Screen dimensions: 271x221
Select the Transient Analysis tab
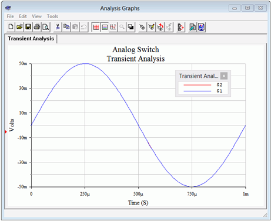tap(31, 39)
